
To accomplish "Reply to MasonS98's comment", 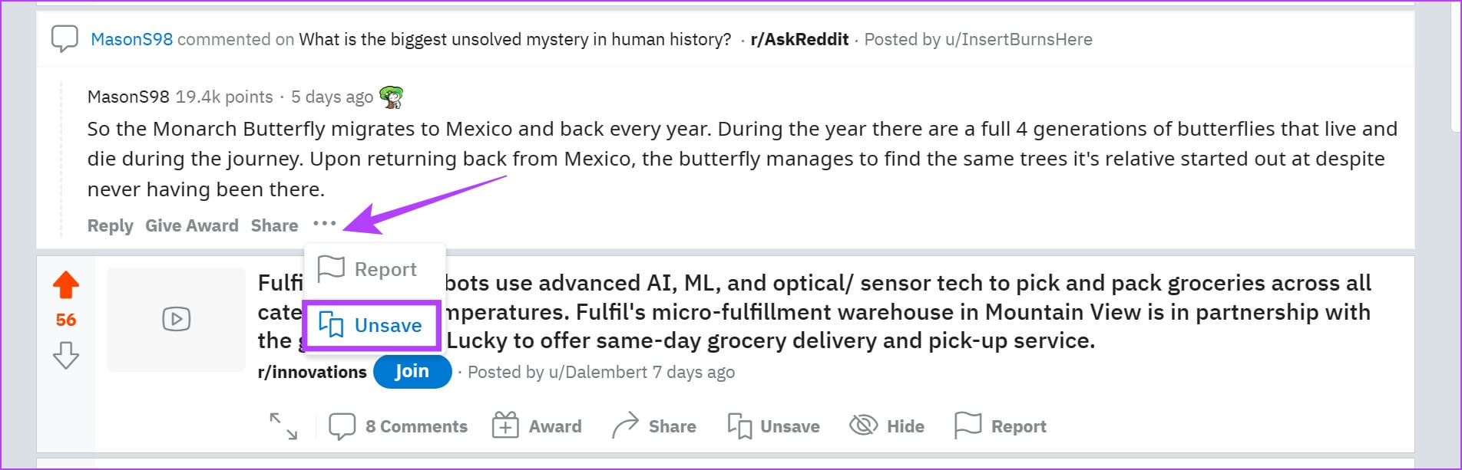I will click(111, 225).
